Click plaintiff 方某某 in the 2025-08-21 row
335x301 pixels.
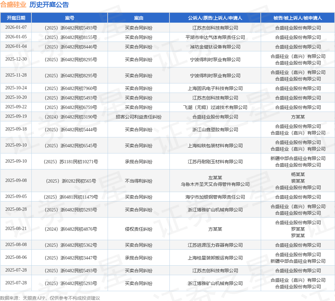(x=215, y=229)
